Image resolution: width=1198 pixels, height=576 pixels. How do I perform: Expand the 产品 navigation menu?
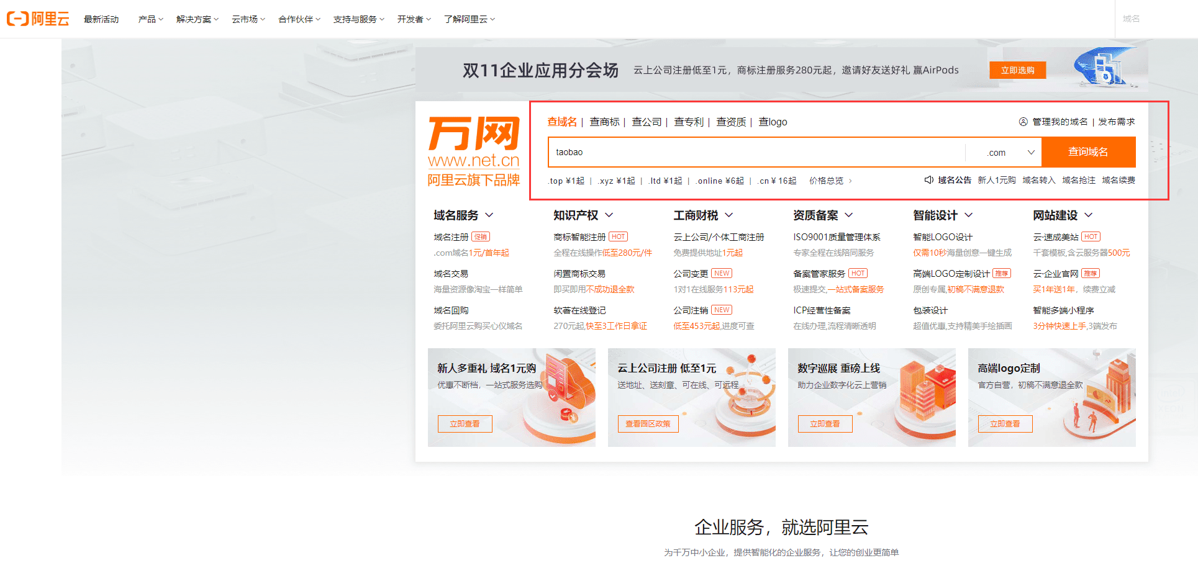150,19
